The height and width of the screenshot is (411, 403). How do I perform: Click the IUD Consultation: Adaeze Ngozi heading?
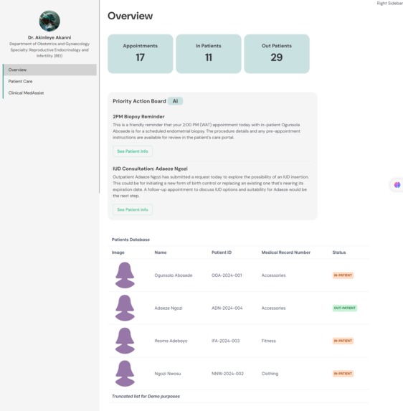[x=150, y=169]
